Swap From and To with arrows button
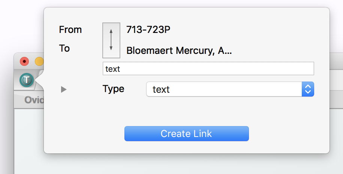This screenshot has height=174, width=343. (111, 40)
